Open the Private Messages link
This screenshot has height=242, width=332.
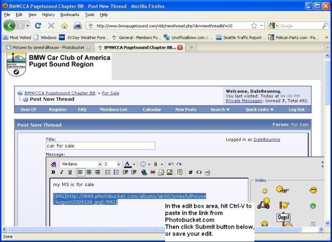pyautogui.click(x=244, y=101)
